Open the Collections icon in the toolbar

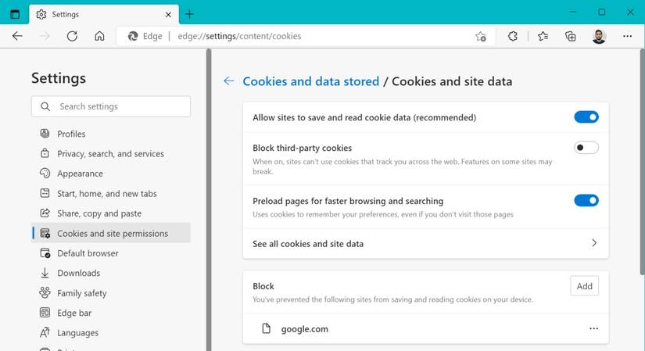click(x=571, y=36)
